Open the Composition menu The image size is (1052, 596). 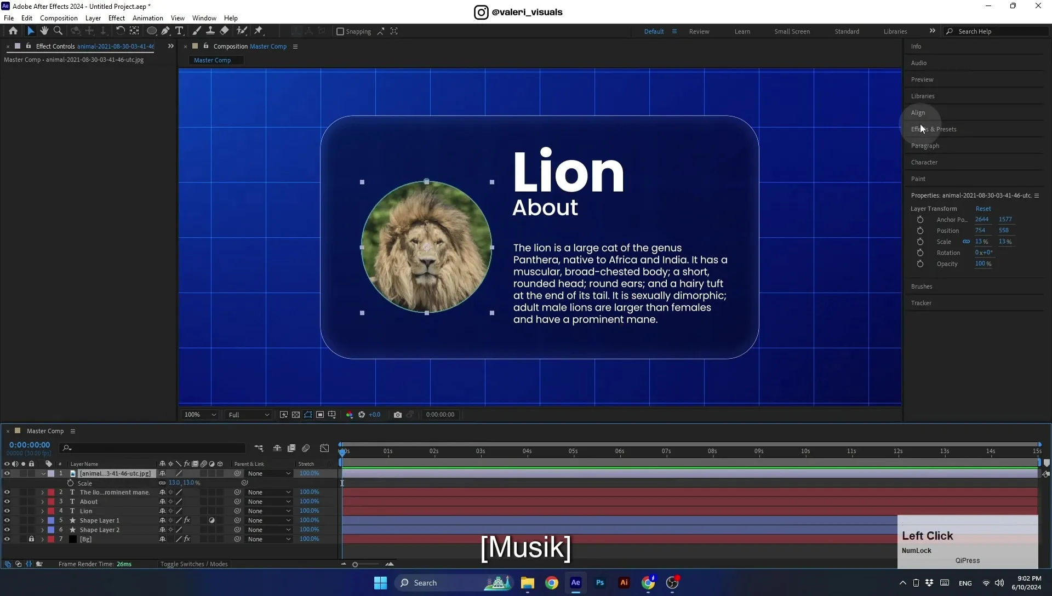pos(59,18)
